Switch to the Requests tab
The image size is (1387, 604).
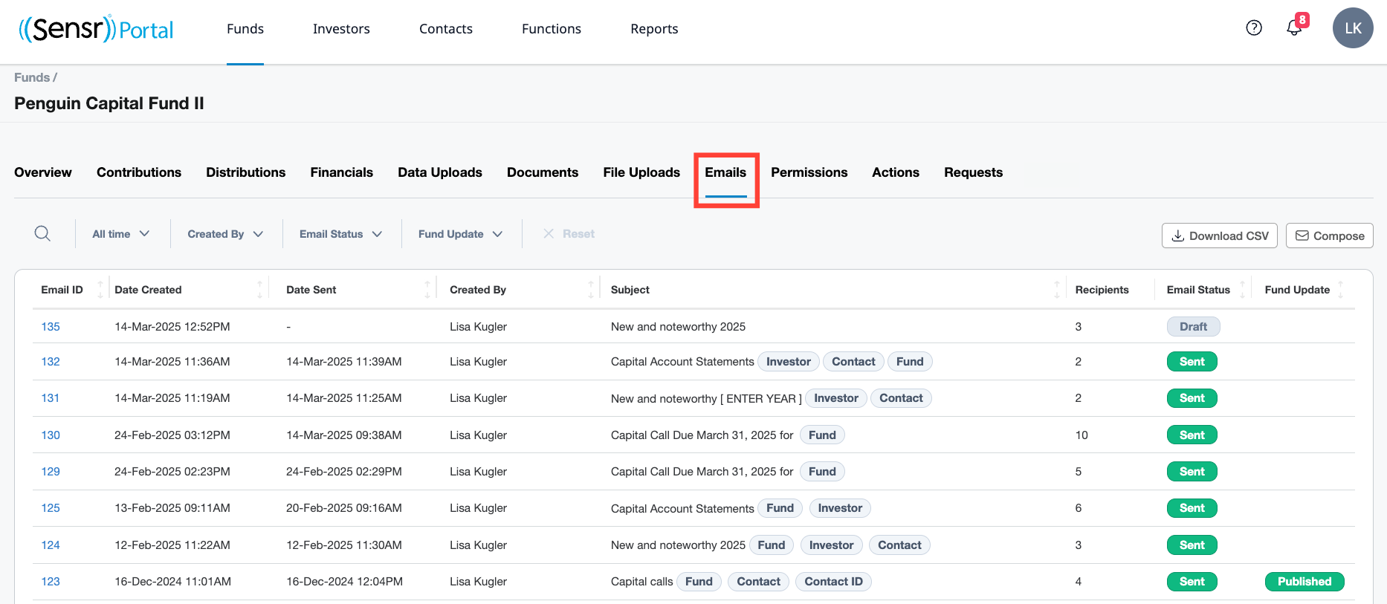[x=974, y=172]
